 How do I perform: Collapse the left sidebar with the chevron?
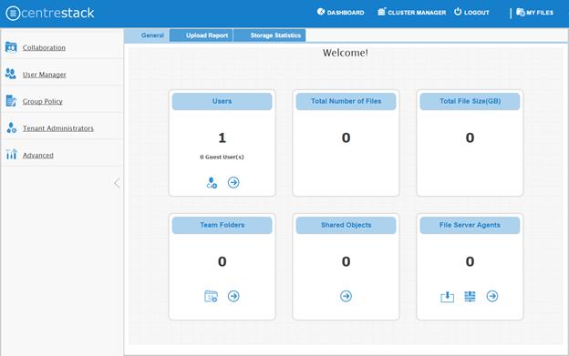pyautogui.click(x=117, y=183)
